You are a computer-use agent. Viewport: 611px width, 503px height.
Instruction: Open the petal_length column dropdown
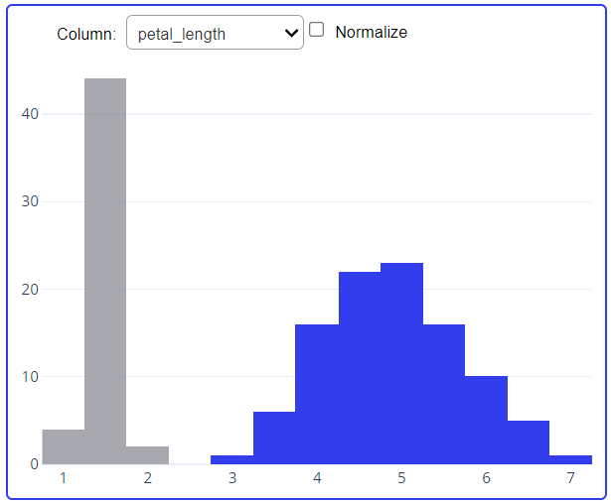point(215,33)
